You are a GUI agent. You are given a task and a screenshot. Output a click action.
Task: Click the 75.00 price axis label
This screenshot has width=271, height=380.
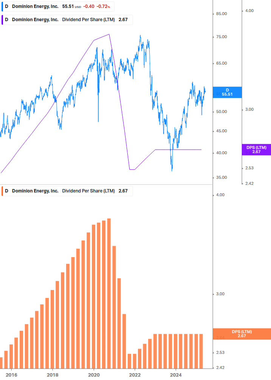point(221,37)
